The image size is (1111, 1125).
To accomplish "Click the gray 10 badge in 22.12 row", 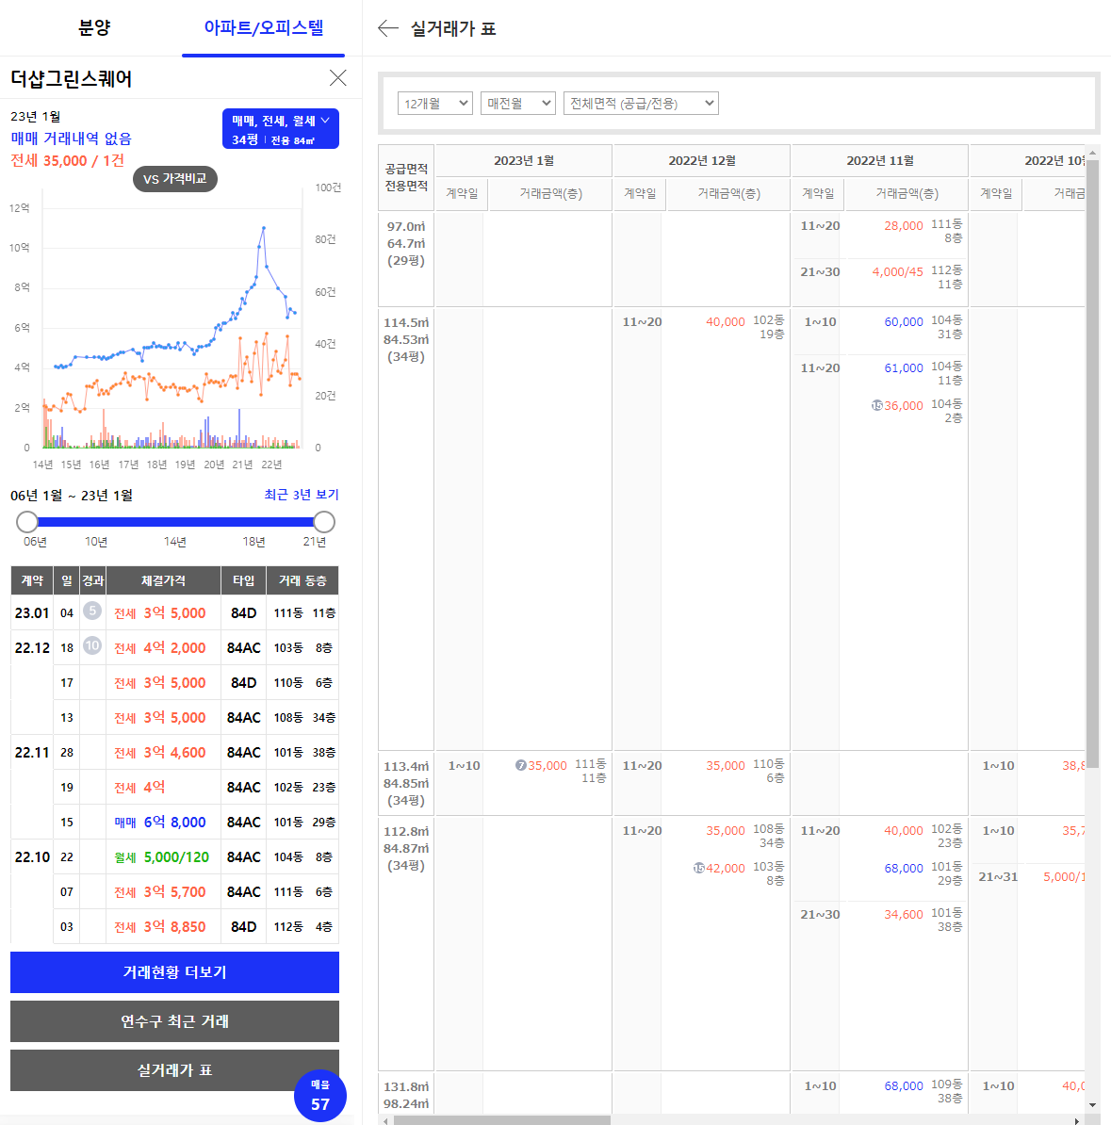I will click(x=91, y=645).
